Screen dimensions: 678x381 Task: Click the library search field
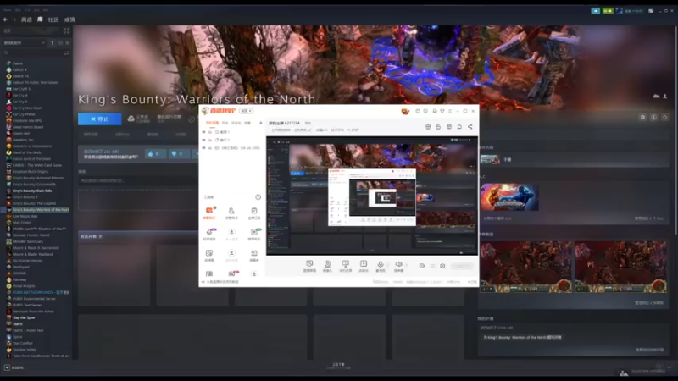click(33, 53)
